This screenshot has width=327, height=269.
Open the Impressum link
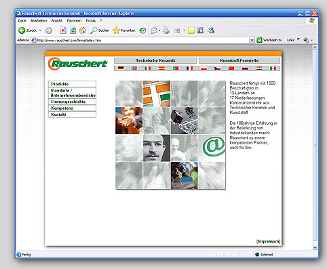269,241
